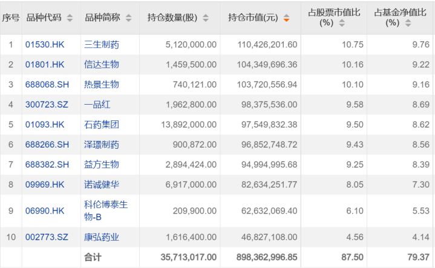Viewport: 435px width, 268px height.
Task: Select the holding quantity 2,894,424.00
Action: pos(191,165)
